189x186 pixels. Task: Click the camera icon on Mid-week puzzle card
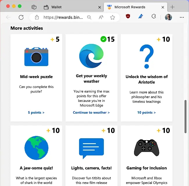pyautogui.click(x=36, y=57)
